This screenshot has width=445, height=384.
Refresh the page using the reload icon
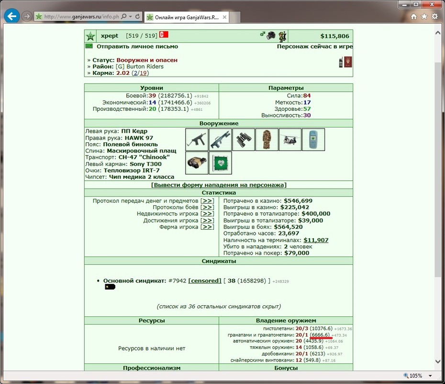[x=138, y=16]
